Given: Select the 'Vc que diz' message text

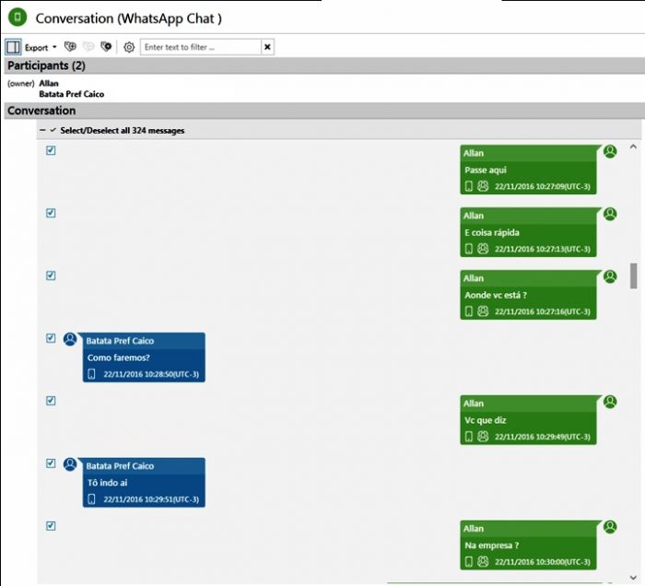Looking at the screenshot, I should pos(486,420).
